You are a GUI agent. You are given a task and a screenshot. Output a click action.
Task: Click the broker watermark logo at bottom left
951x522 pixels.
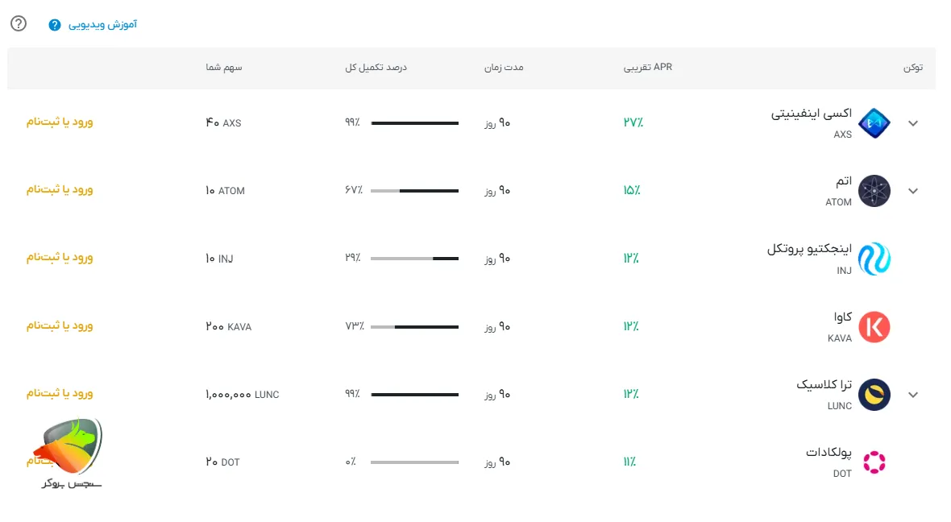pyautogui.click(x=69, y=451)
